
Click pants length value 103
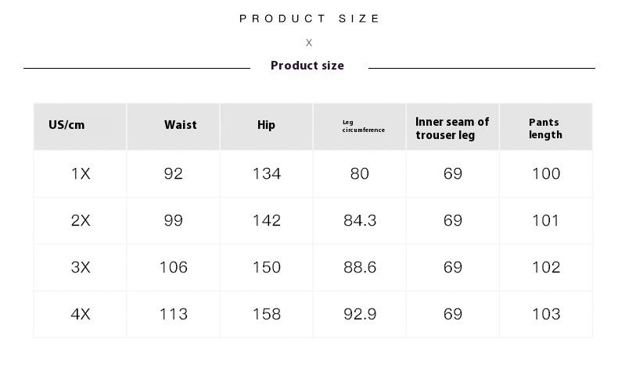point(546,315)
